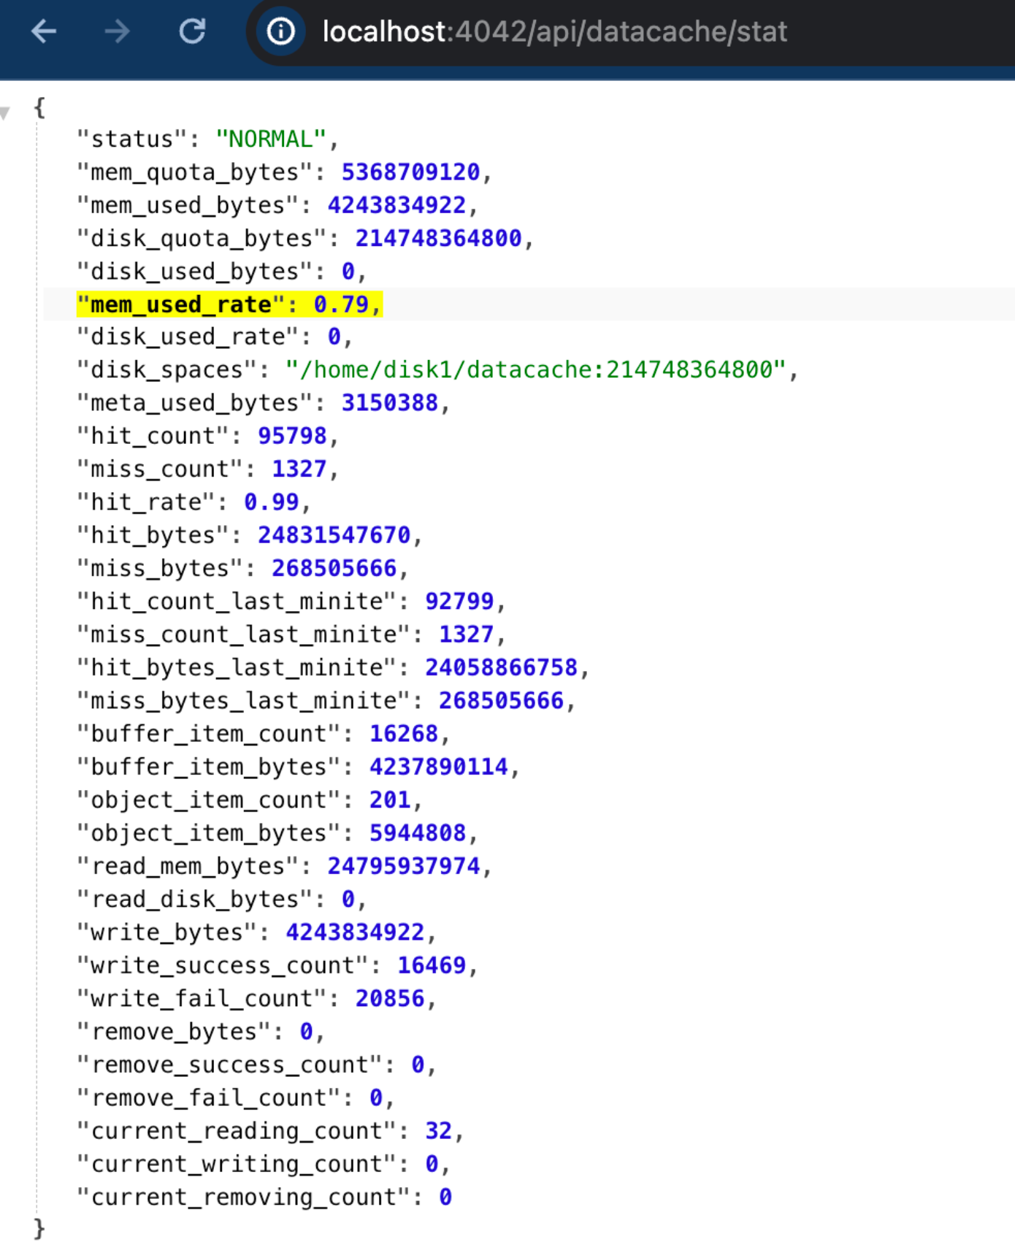Click the mem_quota_bytes value 5368709120

[410, 172]
